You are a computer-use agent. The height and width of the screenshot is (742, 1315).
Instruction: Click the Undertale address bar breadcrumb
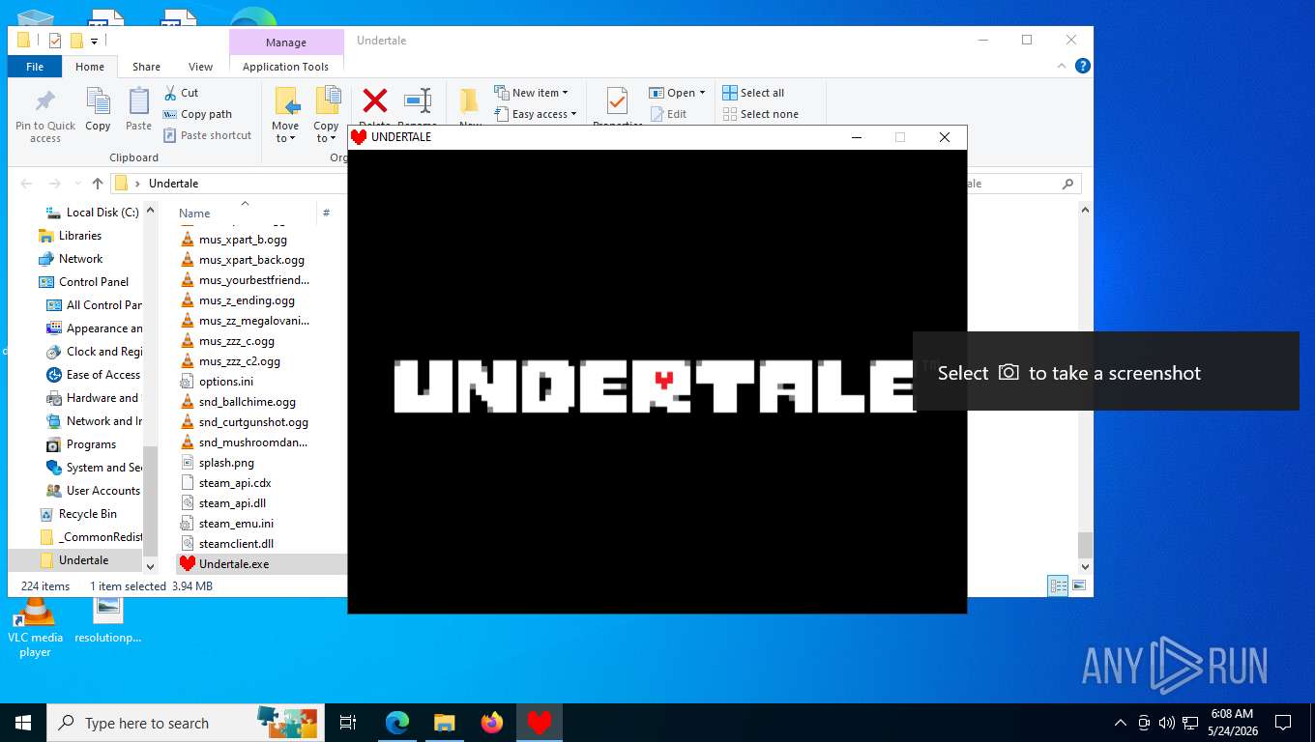(173, 184)
